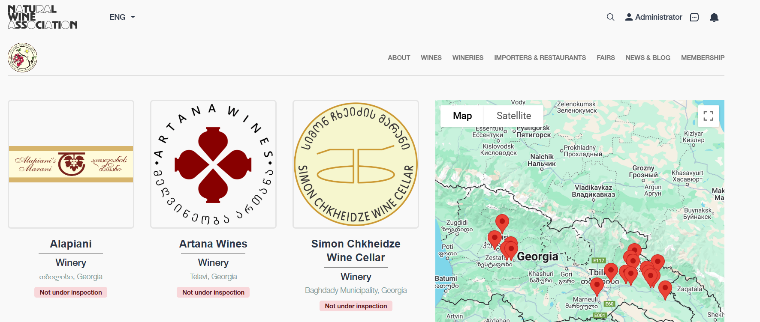Open the WINES menu item
The height and width of the screenshot is (322, 760).
[431, 57]
